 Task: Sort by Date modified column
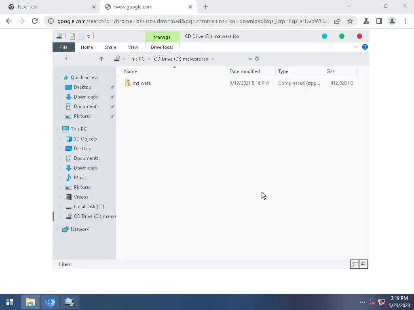tap(251, 71)
